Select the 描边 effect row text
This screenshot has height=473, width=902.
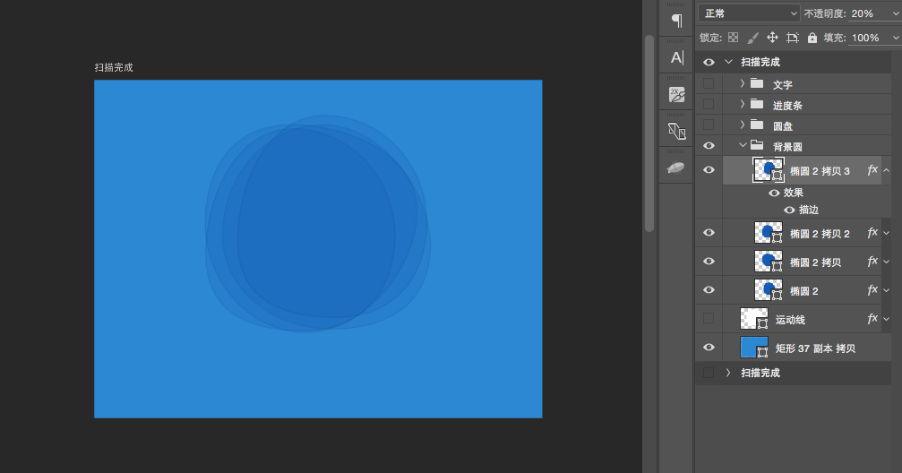(x=808, y=210)
